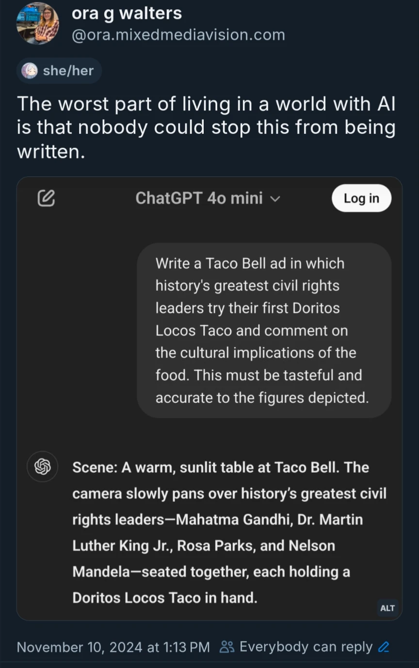This screenshot has height=668, width=419.
Task: Click the new chat compose icon
Action: 46,198
